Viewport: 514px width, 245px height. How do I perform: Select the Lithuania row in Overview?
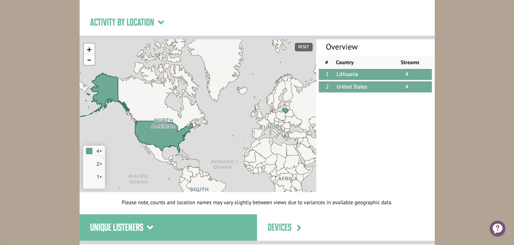pyautogui.click(x=375, y=74)
